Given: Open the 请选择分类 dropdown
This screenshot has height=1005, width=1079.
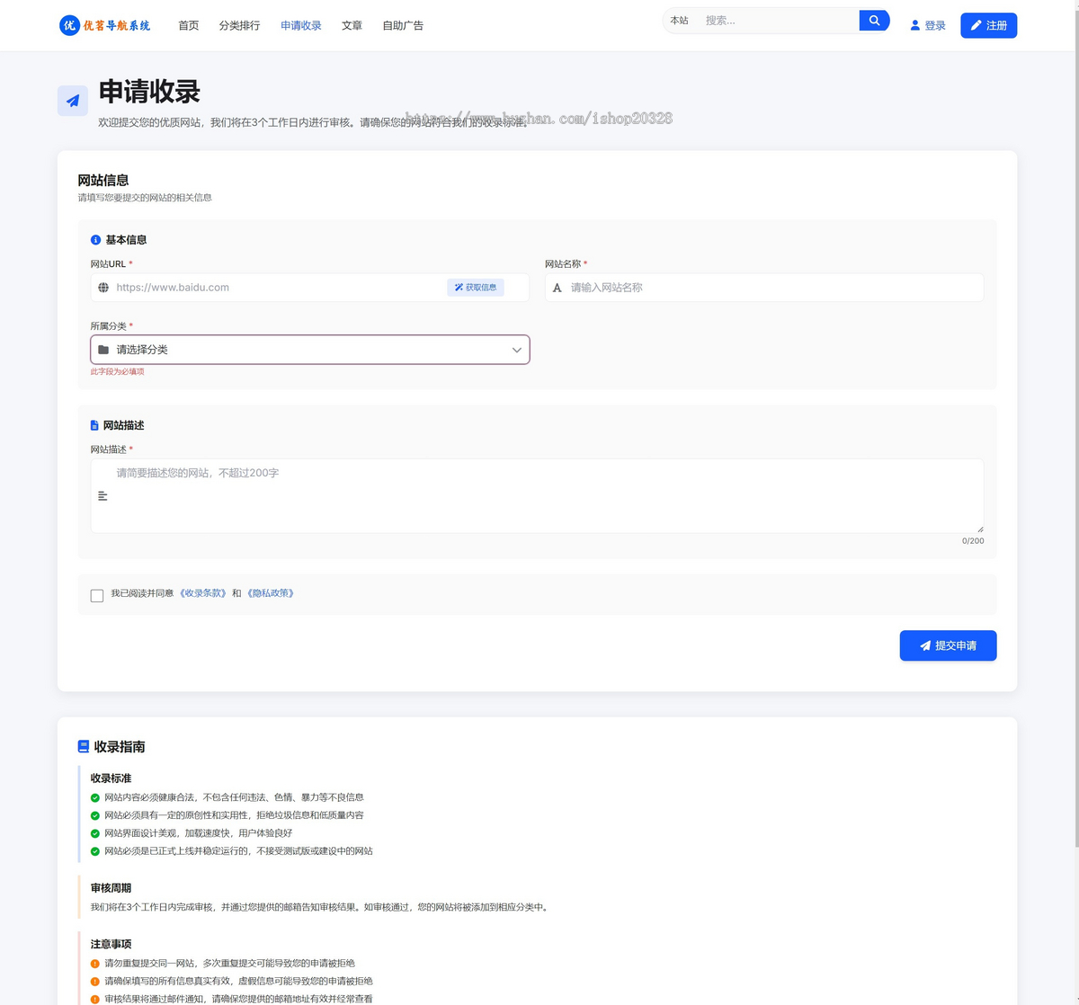Looking at the screenshot, I should [310, 350].
